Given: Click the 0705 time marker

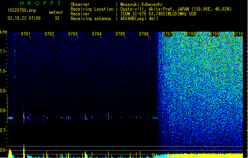Looking at the screenshot, I should (x=120, y=34).
